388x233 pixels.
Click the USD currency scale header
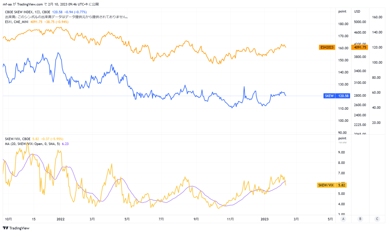(x=357, y=11)
